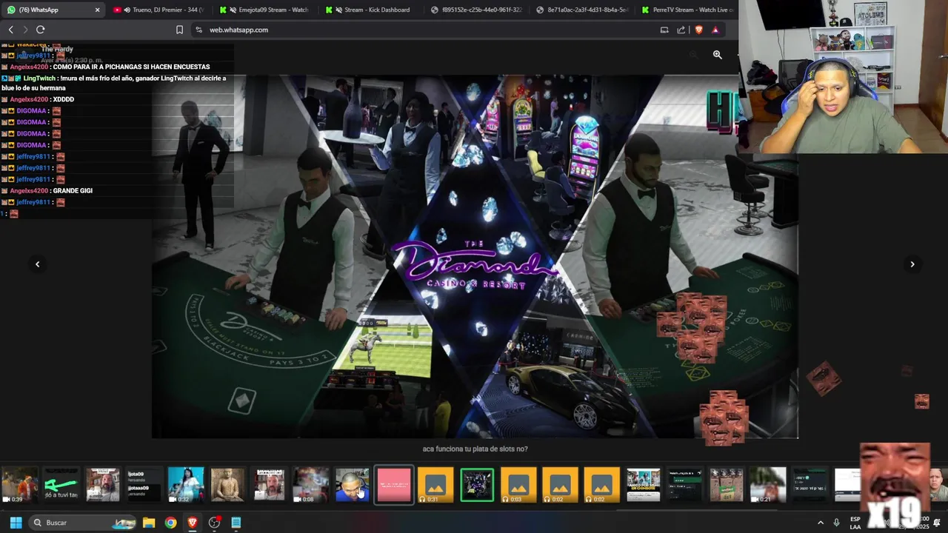The height and width of the screenshot is (533, 948).
Task: Go to next media with right arrow
Action: (x=912, y=264)
